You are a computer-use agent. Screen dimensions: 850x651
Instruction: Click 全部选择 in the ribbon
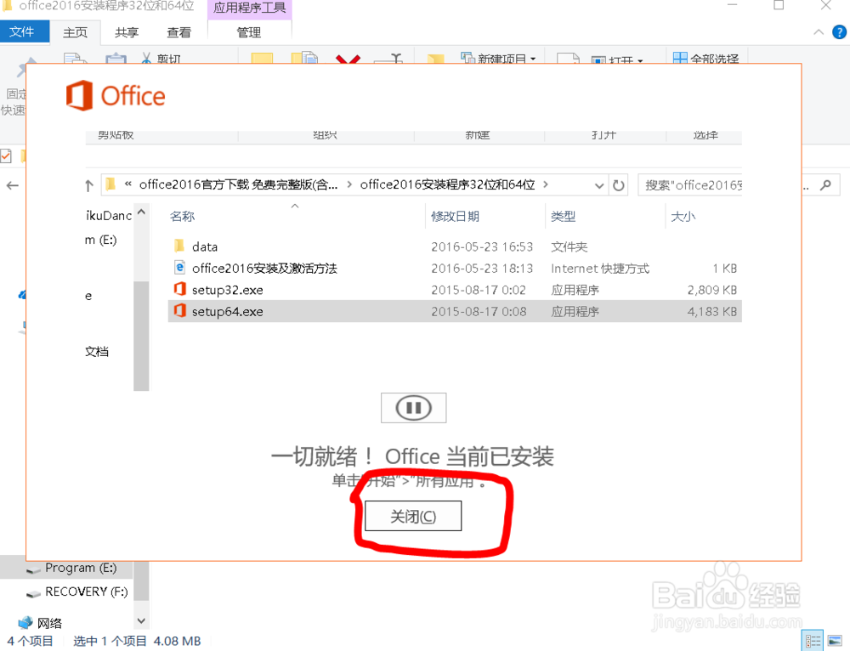tap(705, 58)
